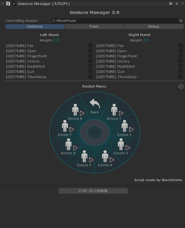Click the plus icon beside Radial Menu
The image size is (185, 228).
click(181, 86)
